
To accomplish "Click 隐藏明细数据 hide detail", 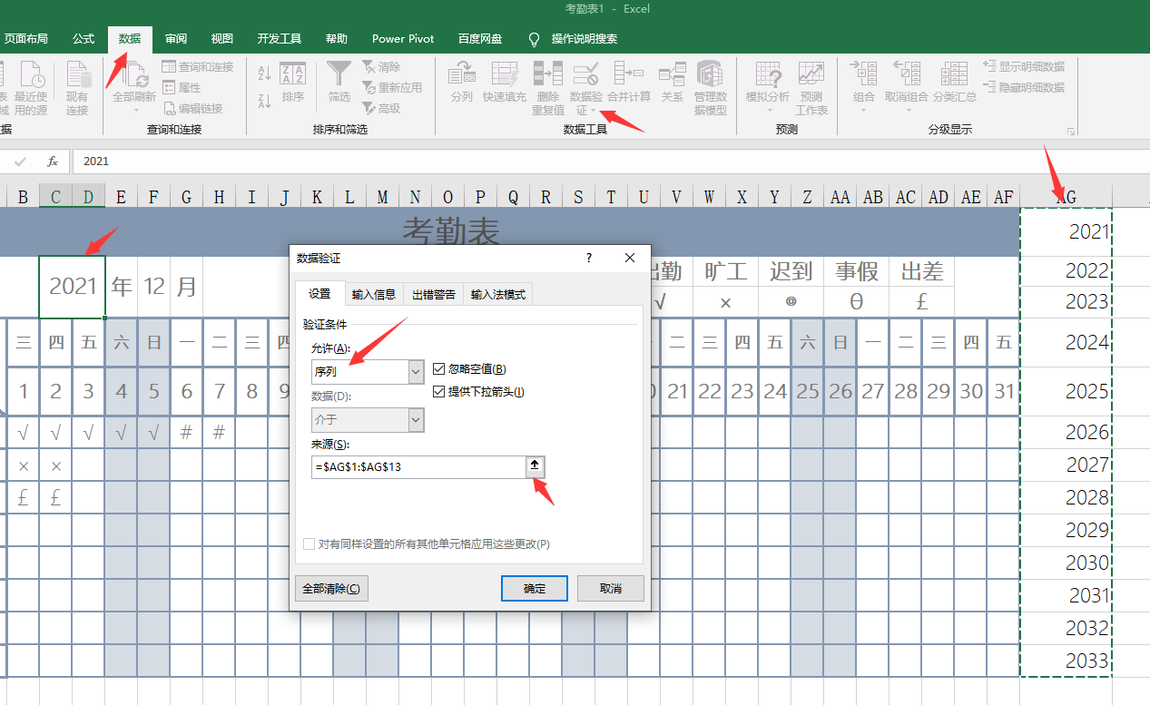I will pyautogui.click(x=1024, y=88).
